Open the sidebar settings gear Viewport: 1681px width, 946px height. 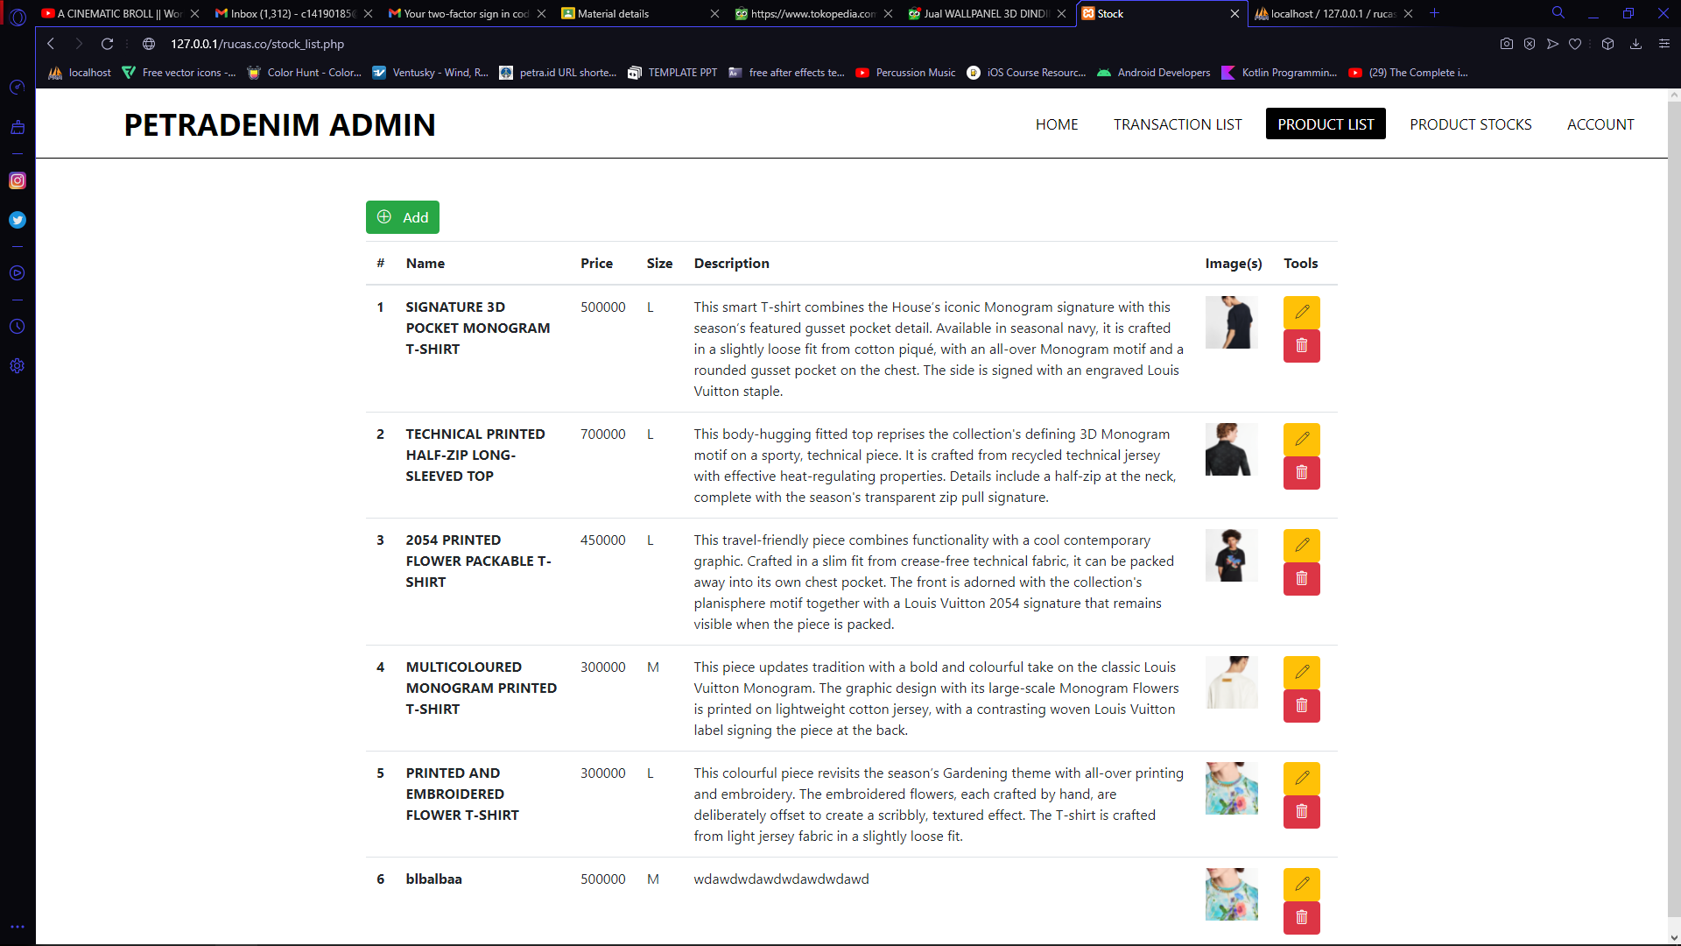(18, 366)
